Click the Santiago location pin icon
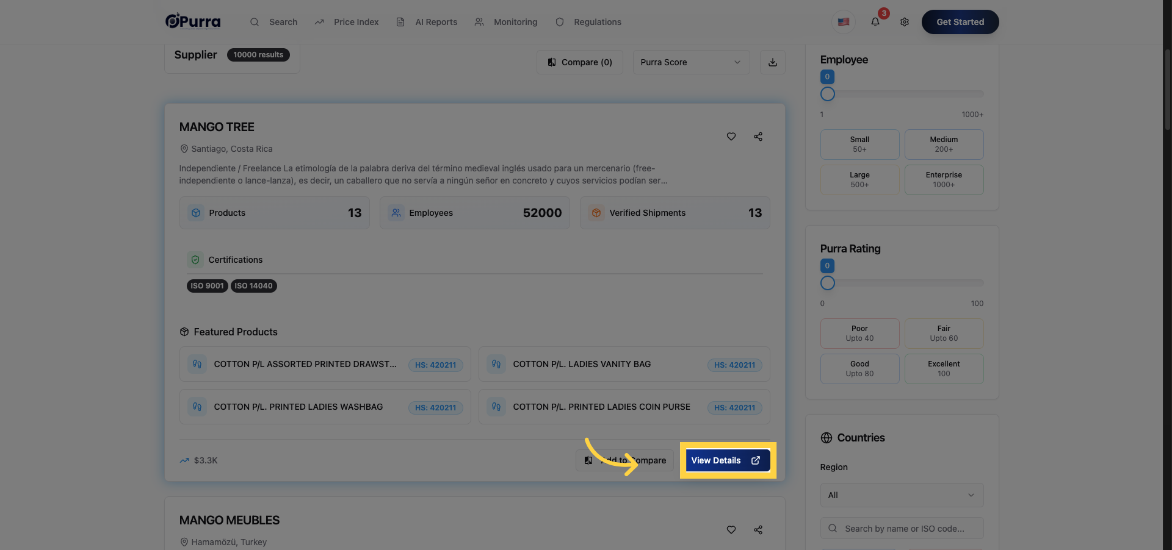 point(184,149)
